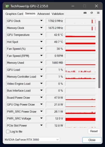Open the GPU Temperature dropdown arrow
Screen dimensions: 105x147
pos(41,35)
